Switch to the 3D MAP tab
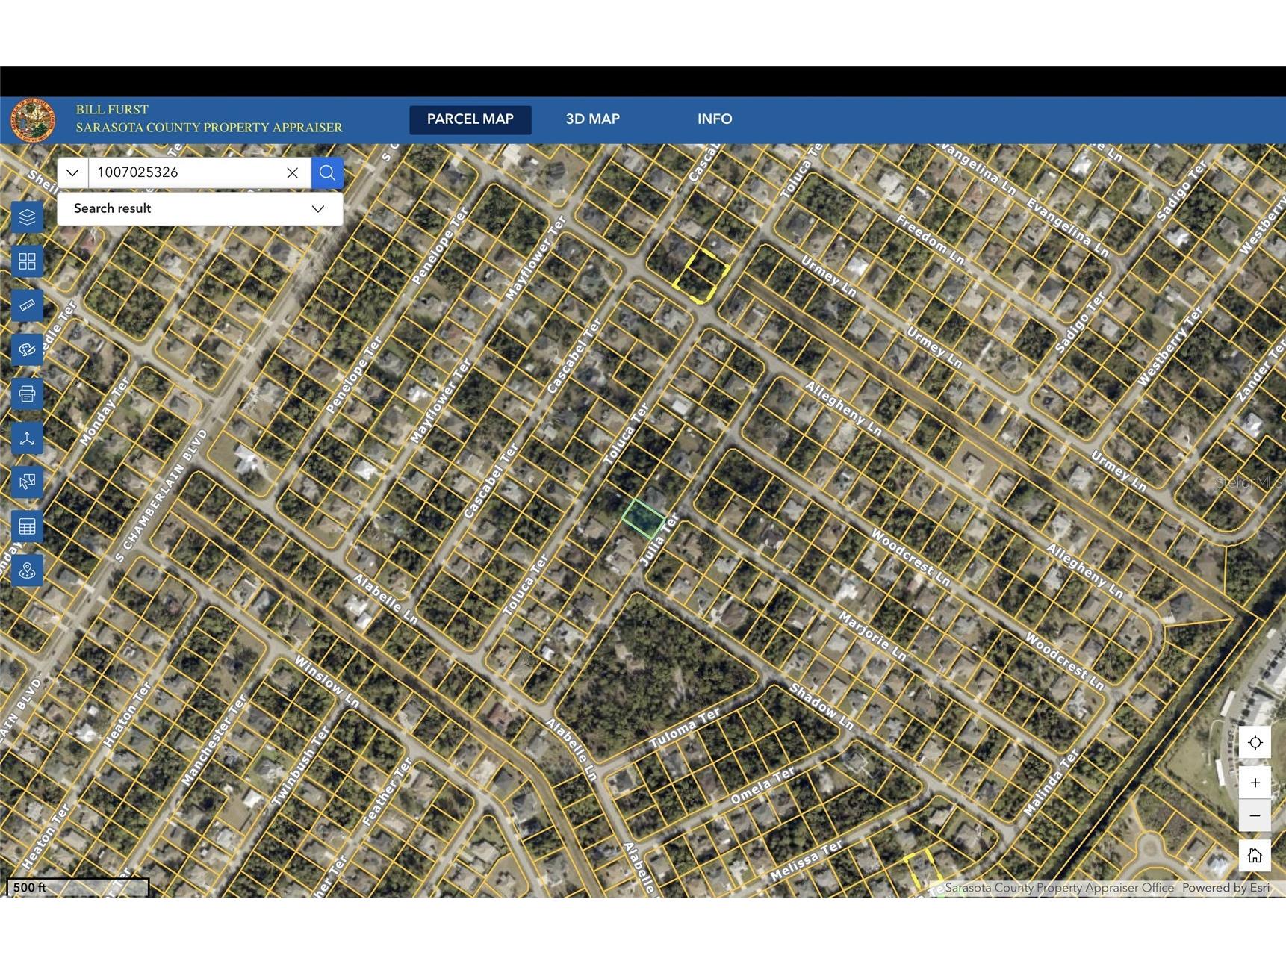This screenshot has width=1286, height=964. tap(592, 119)
